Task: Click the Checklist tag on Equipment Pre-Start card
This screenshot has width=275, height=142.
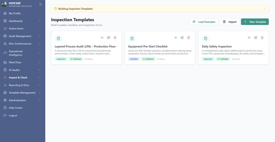Action: pos(134,59)
